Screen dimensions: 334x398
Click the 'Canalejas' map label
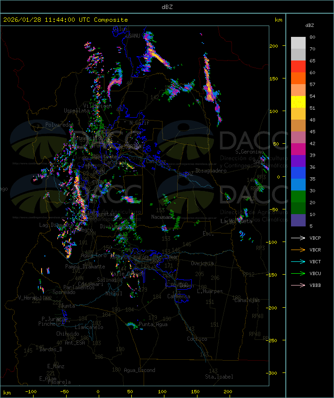click(247, 300)
